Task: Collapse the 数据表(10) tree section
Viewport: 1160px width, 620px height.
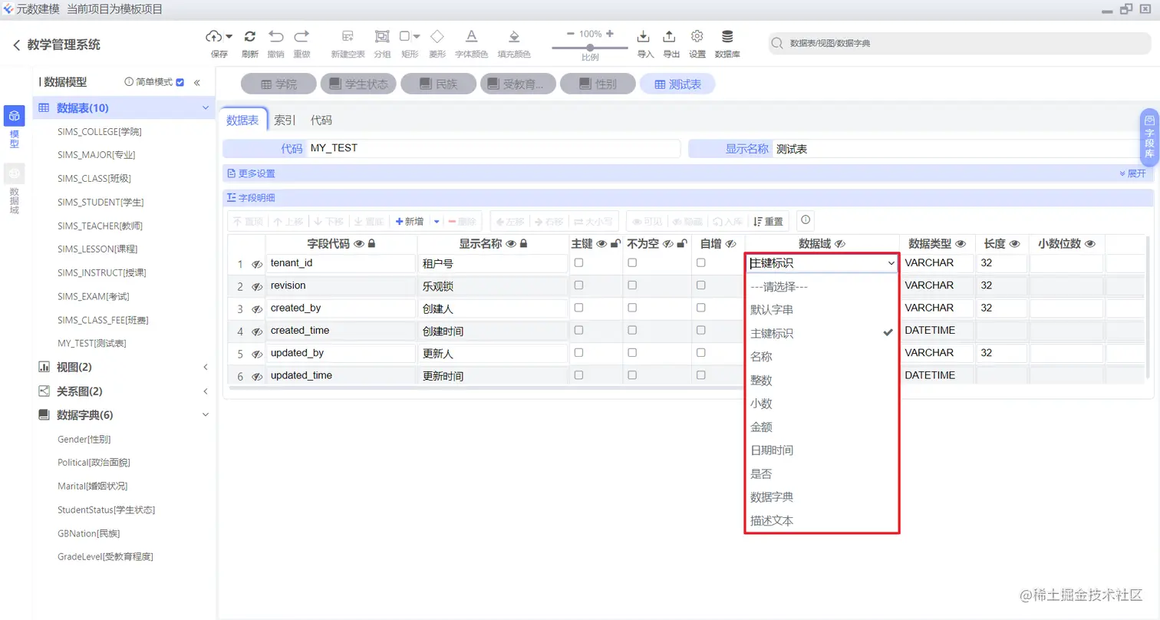Action: pyautogui.click(x=206, y=108)
